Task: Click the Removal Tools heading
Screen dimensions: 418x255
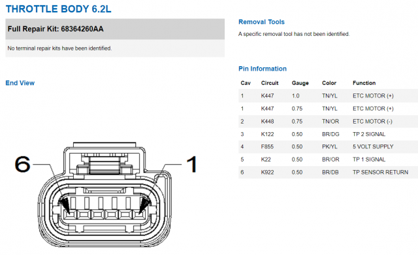Action: pyautogui.click(x=261, y=22)
